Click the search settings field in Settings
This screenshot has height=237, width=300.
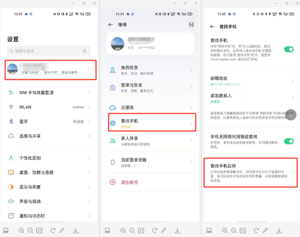tap(49, 51)
